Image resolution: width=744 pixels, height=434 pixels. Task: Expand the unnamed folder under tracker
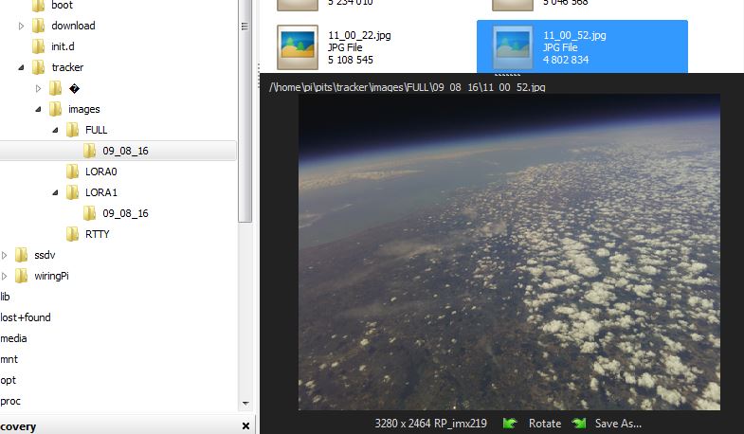click(38, 88)
